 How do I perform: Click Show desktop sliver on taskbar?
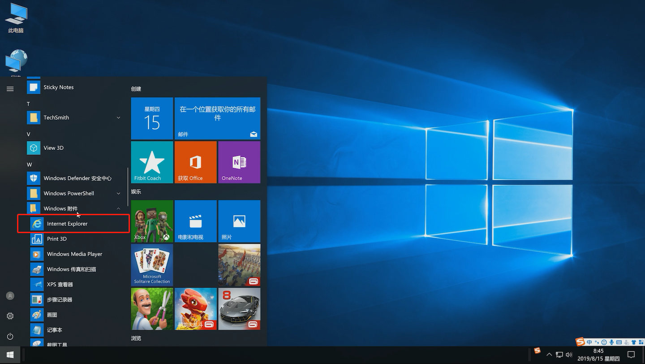click(x=644, y=355)
